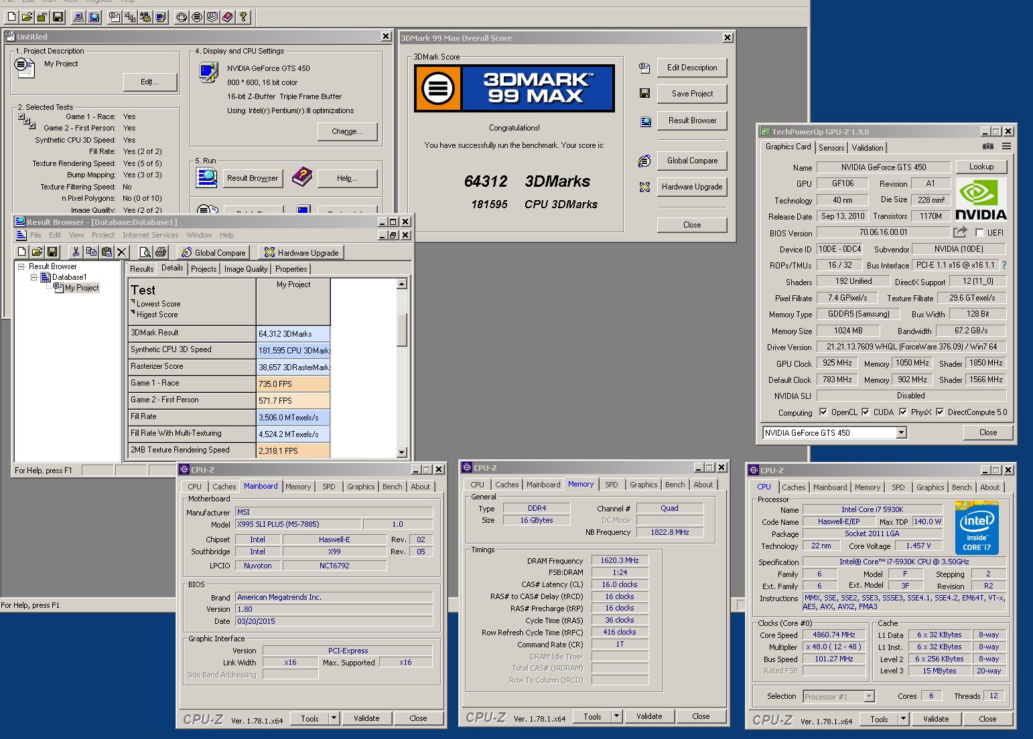Screen dimensions: 1033x739
Task: Open Internet Services menu in Result Browser
Action: click(151, 235)
